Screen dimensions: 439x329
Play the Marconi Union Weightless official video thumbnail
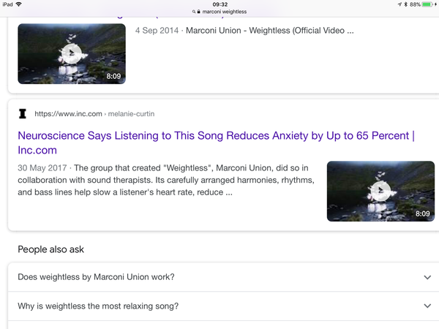(x=72, y=53)
